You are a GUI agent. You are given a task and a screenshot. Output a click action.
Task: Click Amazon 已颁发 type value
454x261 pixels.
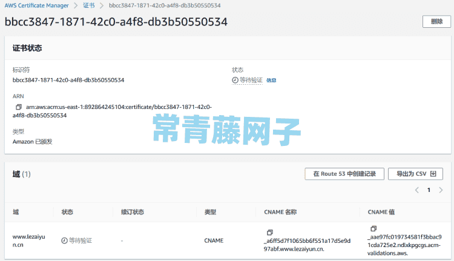point(33,142)
